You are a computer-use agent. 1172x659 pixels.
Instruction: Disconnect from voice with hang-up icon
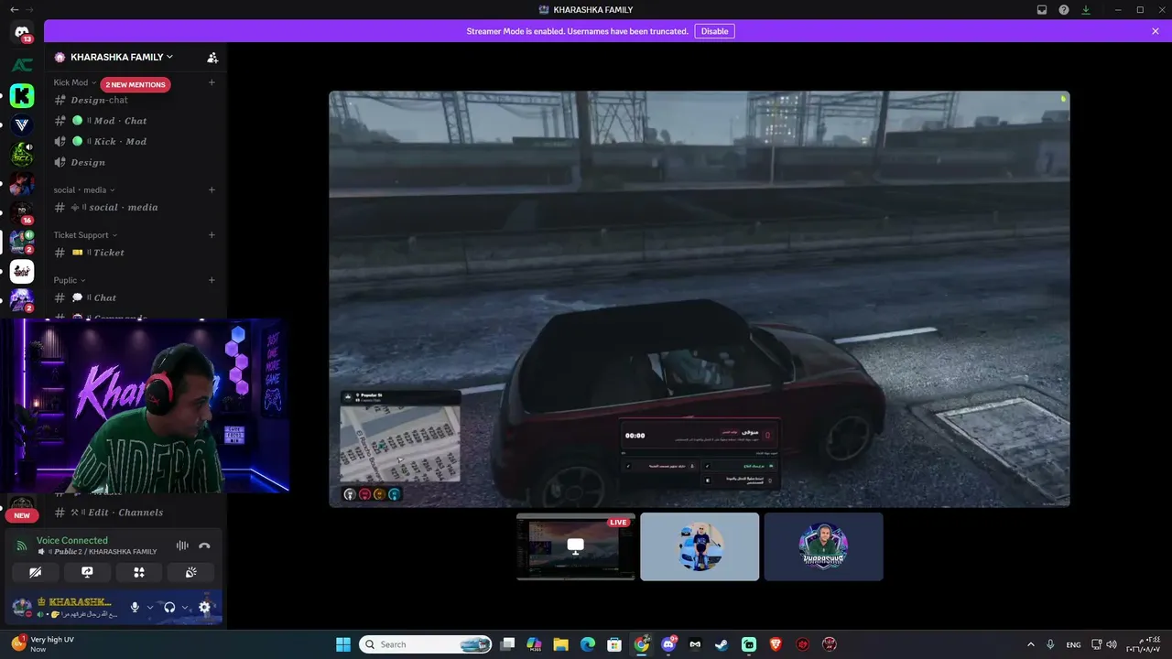click(204, 546)
